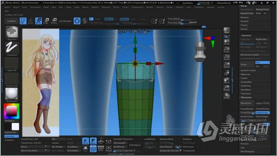Open the Material menu

[x=106, y=7]
